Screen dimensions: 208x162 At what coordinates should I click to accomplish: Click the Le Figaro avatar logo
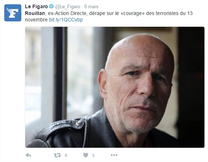click(x=13, y=13)
